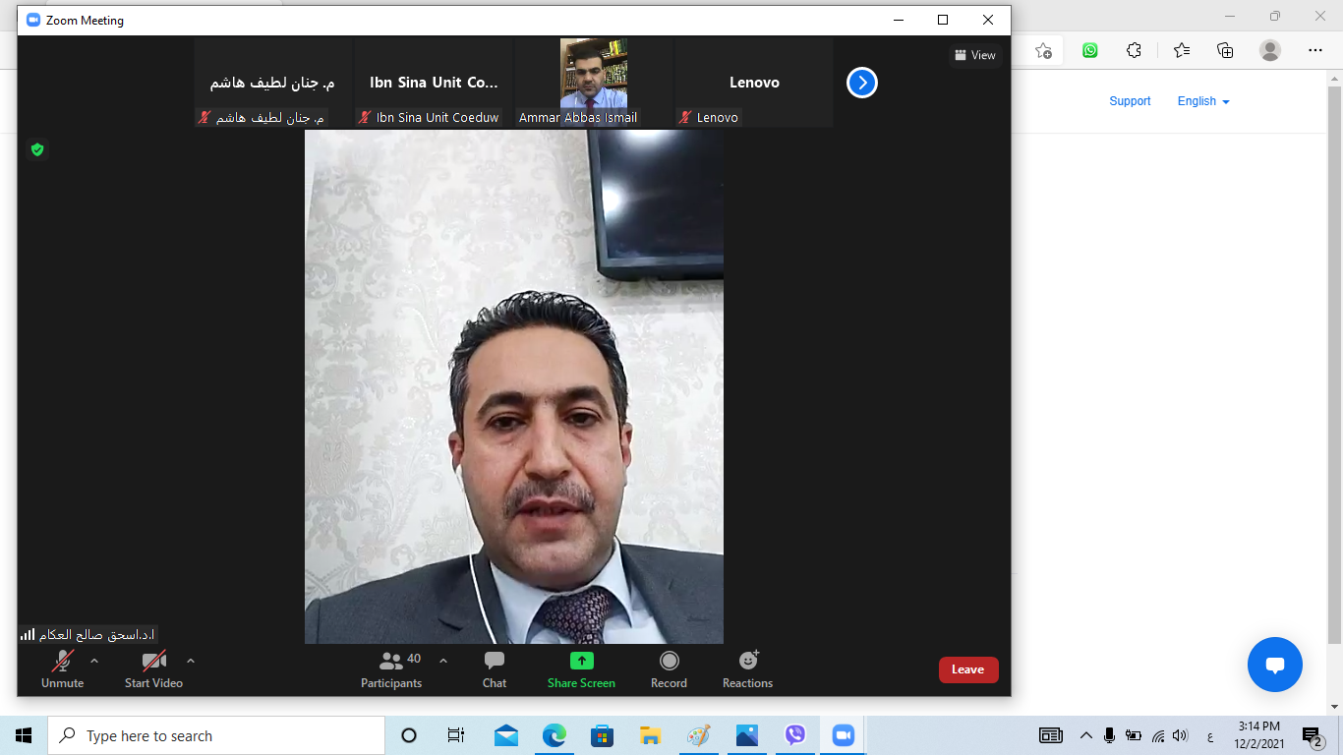
Task: Open Photos app from taskbar
Action: point(747,735)
